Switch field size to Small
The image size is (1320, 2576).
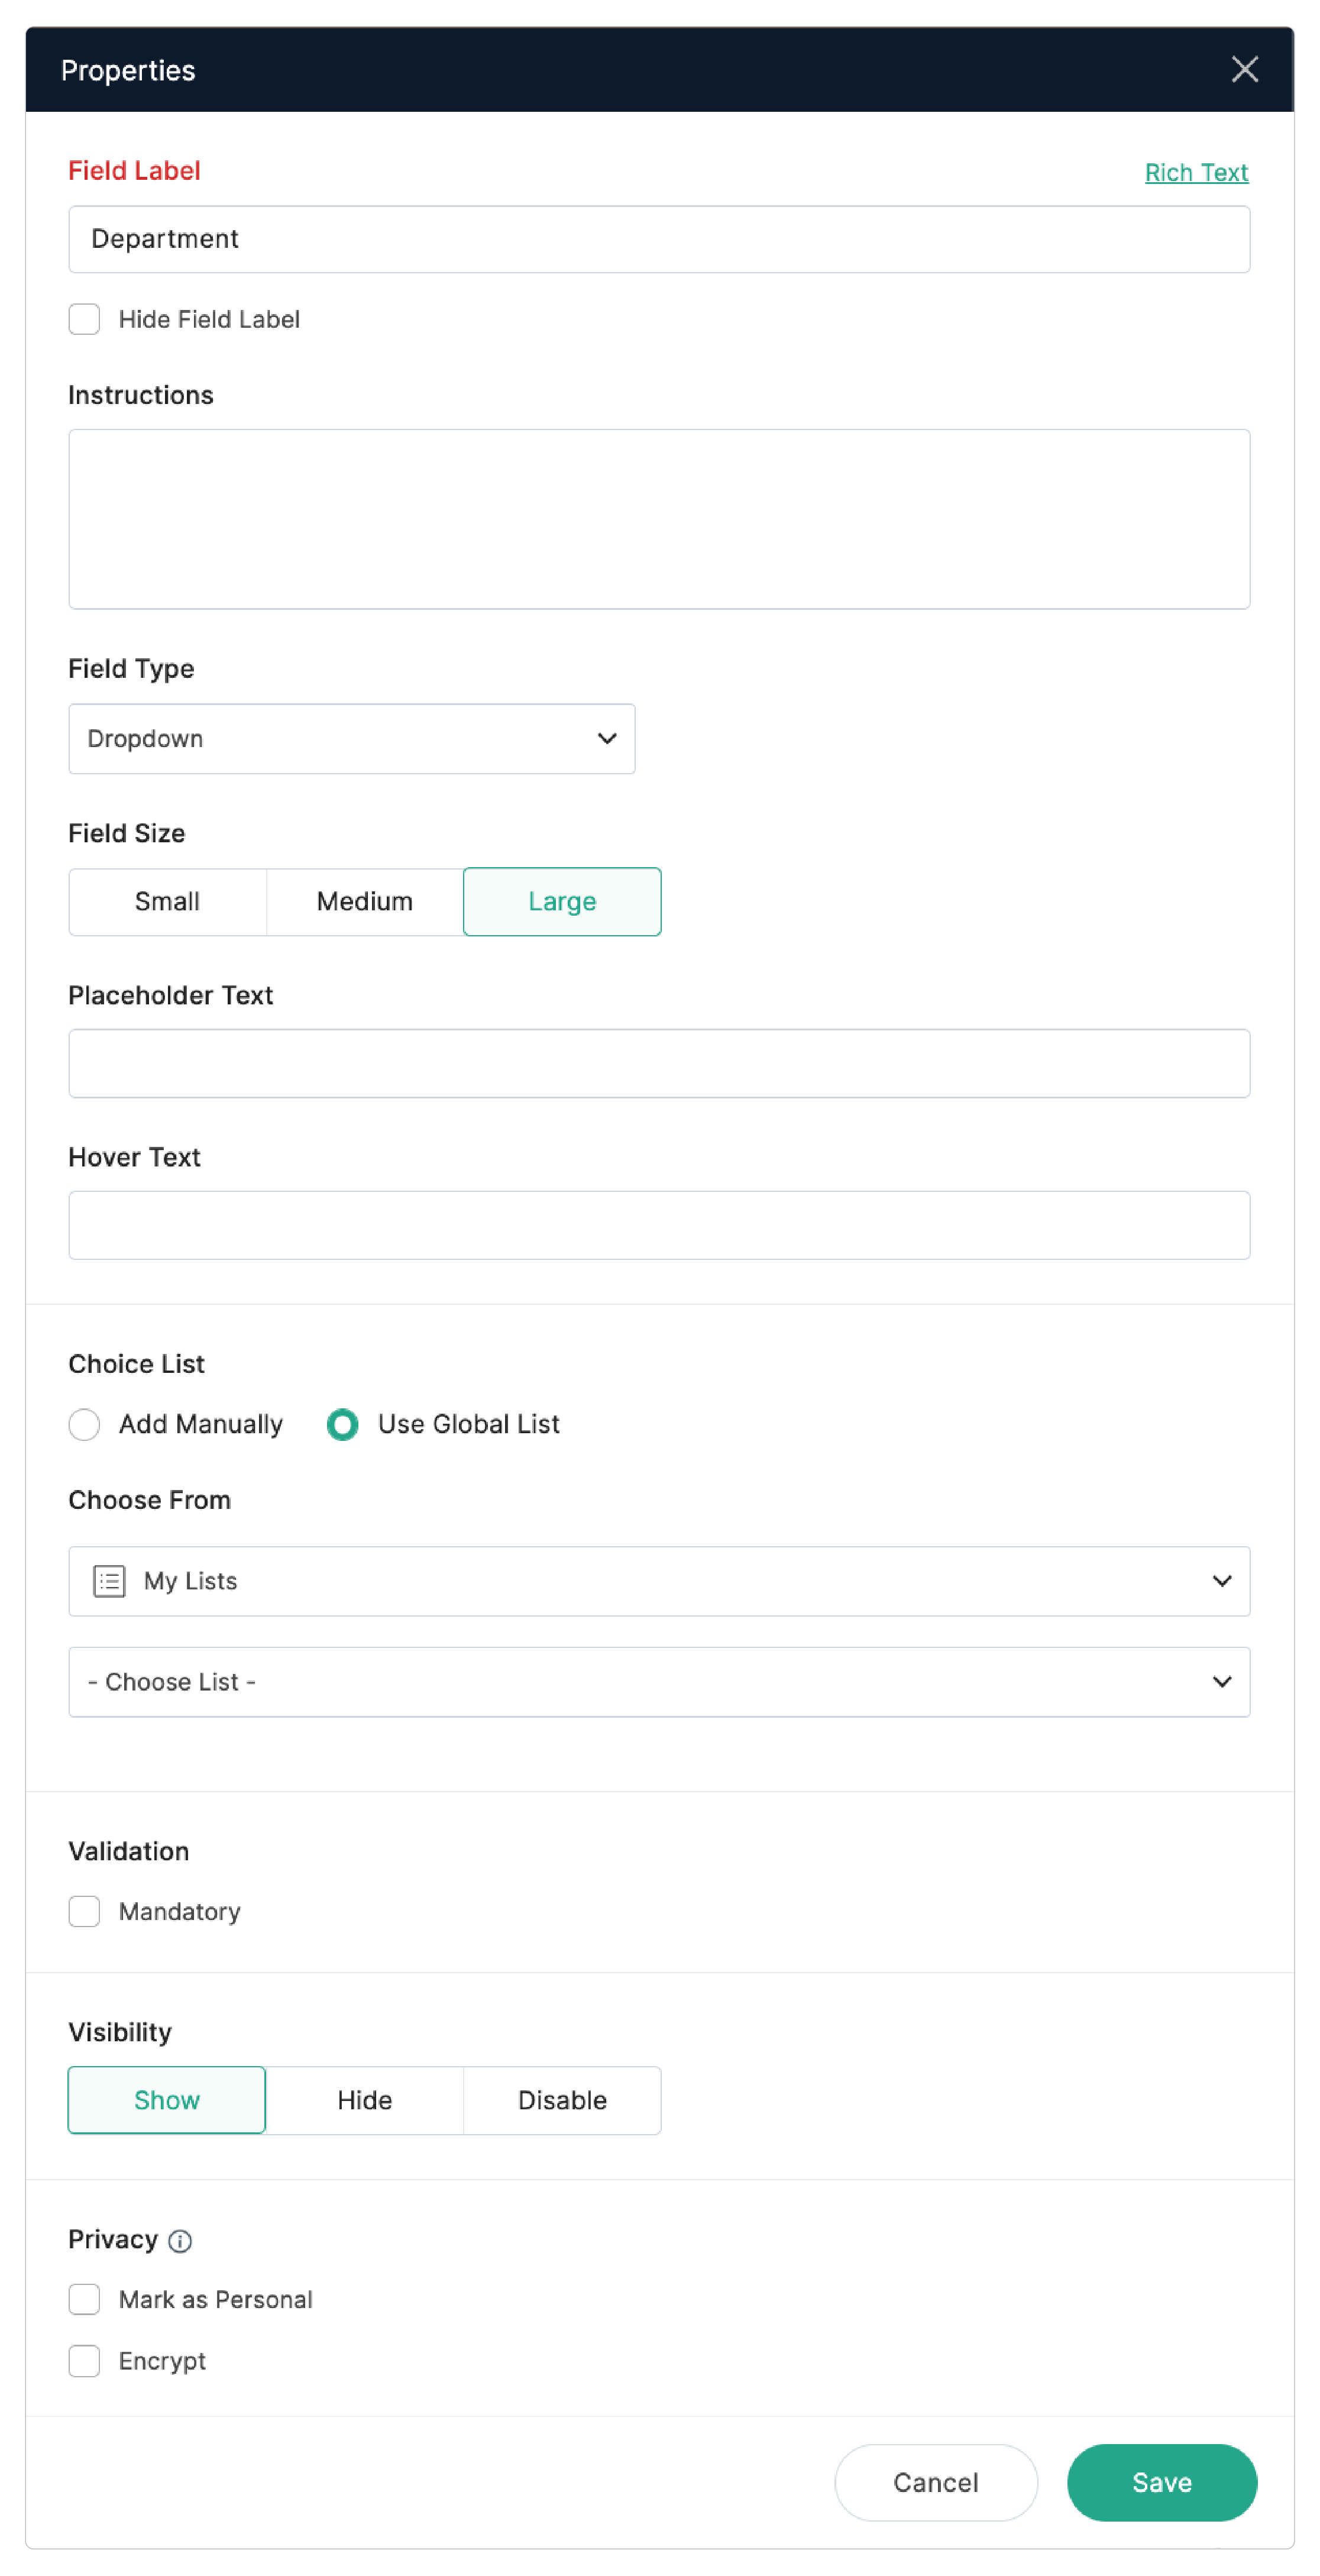[x=166, y=901]
